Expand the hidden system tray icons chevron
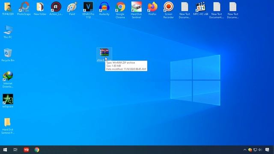274x154 pixels. tap(245, 150)
